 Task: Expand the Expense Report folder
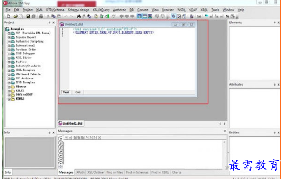(x=9, y=37)
